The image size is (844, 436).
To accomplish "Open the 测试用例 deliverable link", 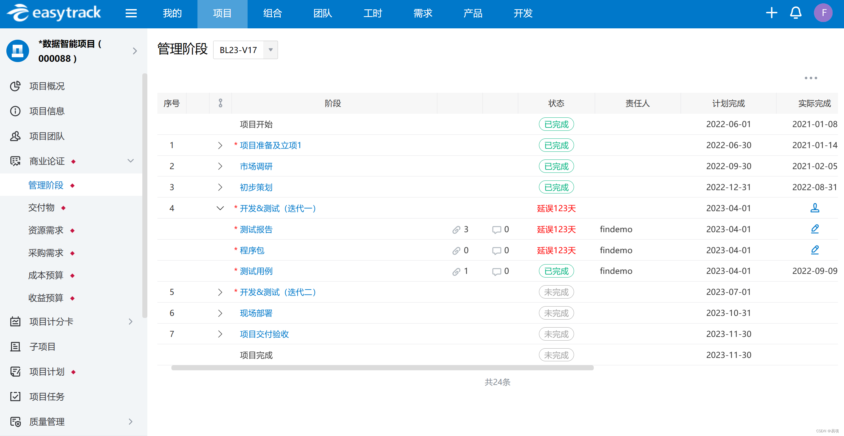I will 256,271.
